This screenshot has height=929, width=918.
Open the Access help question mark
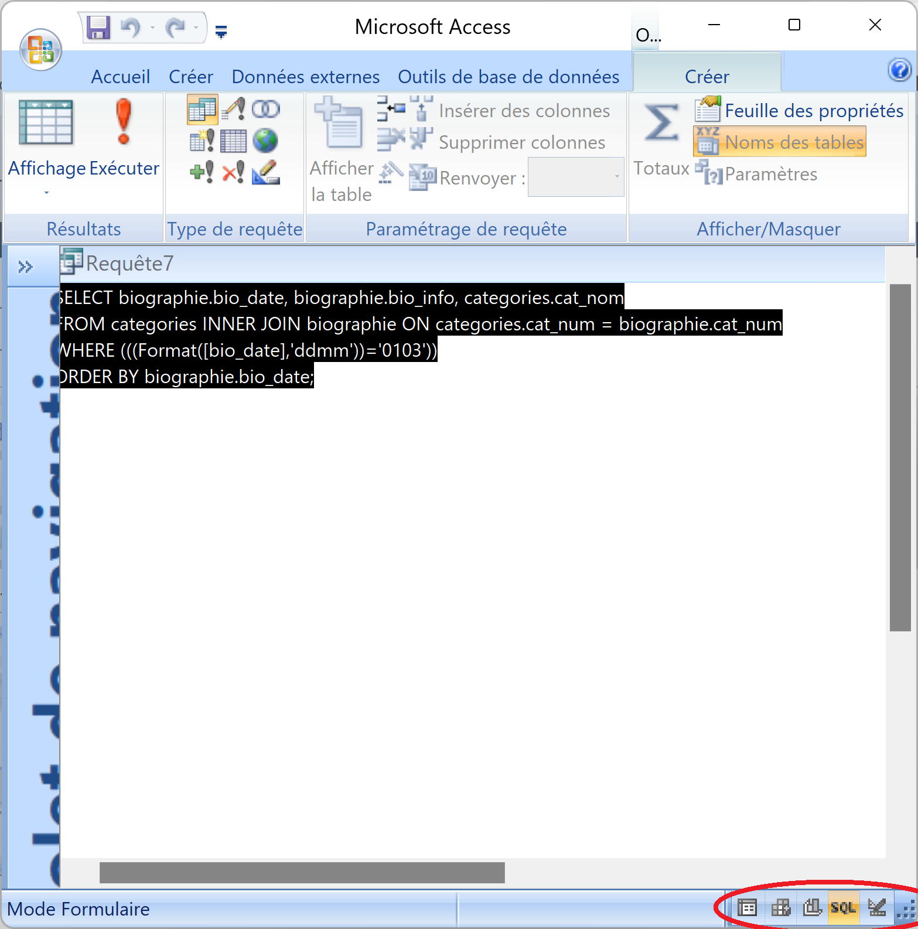tap(899, 70)
